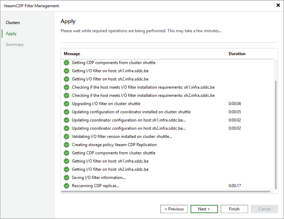Click the Previous button

tap(174, 209)
